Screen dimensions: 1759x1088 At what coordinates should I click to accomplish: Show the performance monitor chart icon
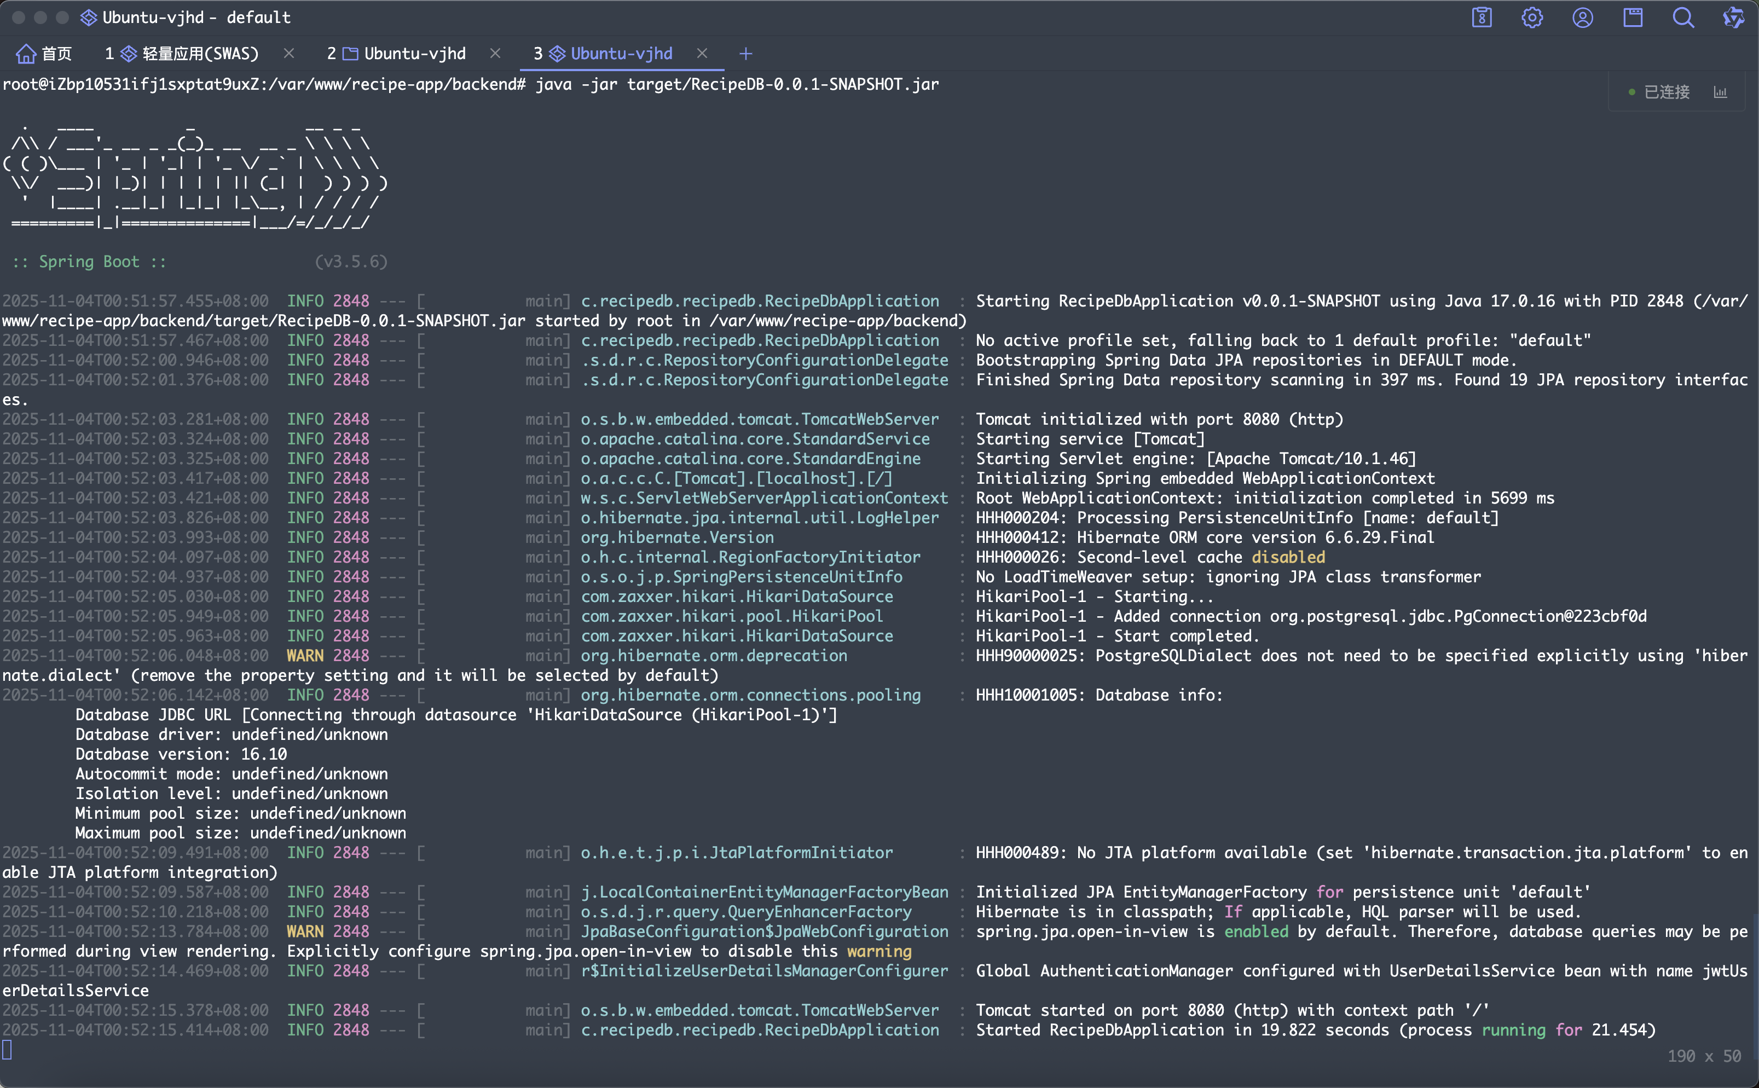1720,92
